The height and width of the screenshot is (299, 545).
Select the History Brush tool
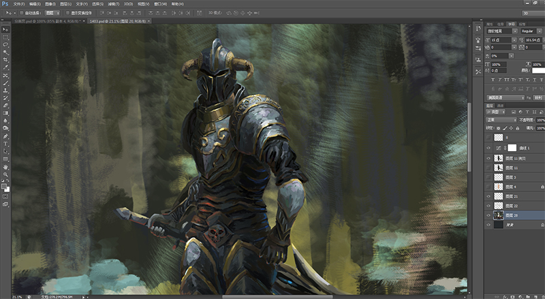click(5, 98)
